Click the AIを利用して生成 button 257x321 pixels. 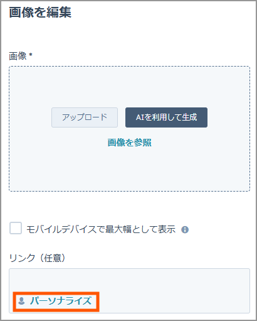(x=166, y=117)
